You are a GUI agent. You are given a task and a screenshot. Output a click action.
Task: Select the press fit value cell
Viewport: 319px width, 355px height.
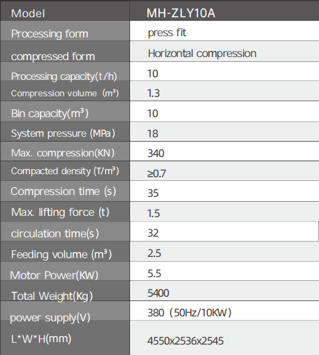point(225,31)
